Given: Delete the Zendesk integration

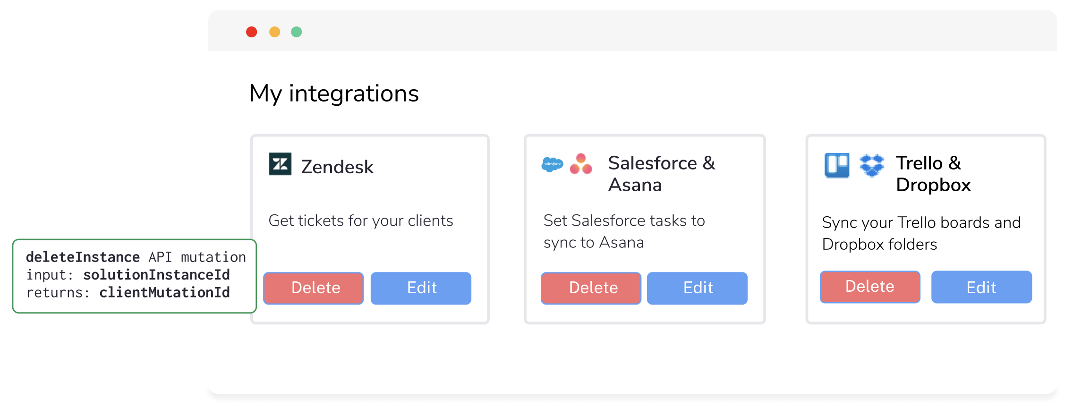Looking at the screenshot, I should coord(314,288).
